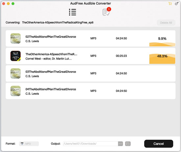Click the browse output path ellipsis button

click(120, 144)
